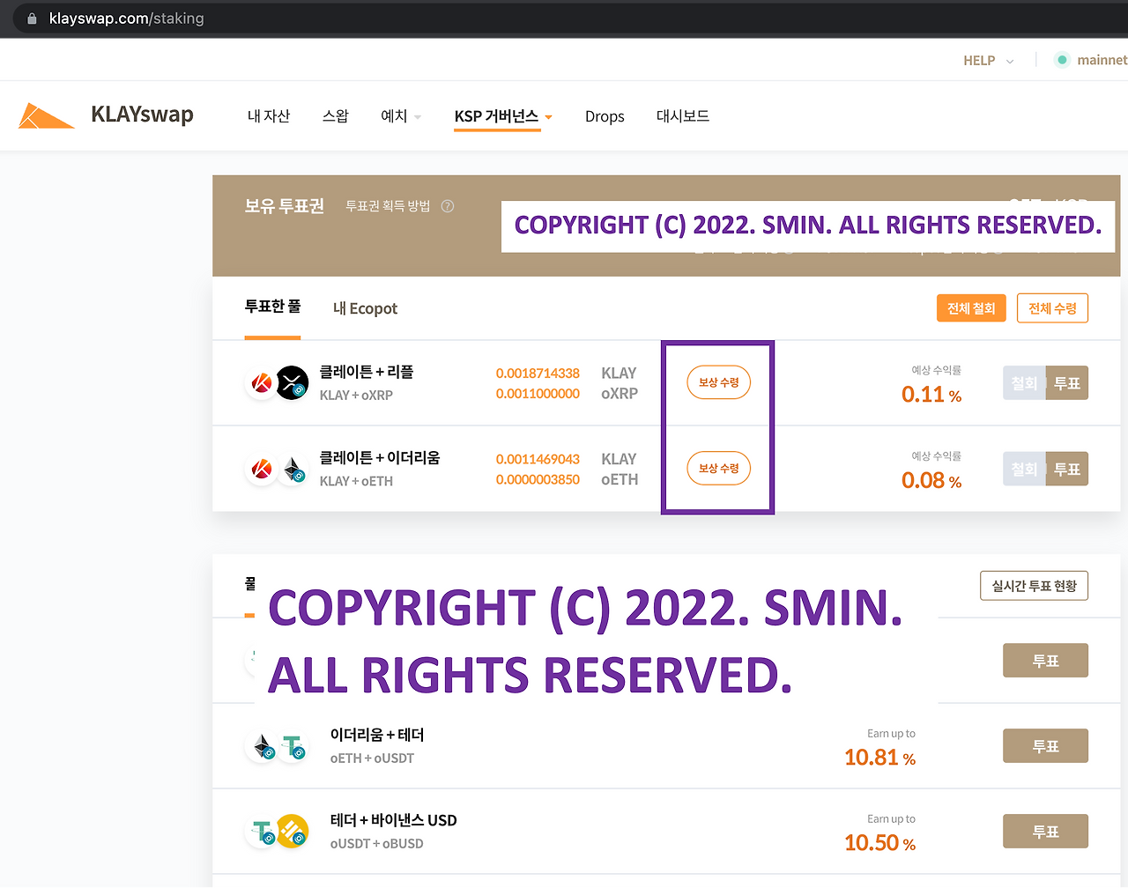
Task: Click the question mark help icon beside 투표권 획득 방법
Action: point(448,206)
